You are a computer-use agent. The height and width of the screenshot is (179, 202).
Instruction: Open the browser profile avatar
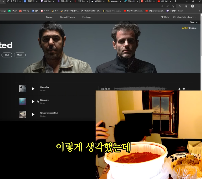[x=192, y=6]
